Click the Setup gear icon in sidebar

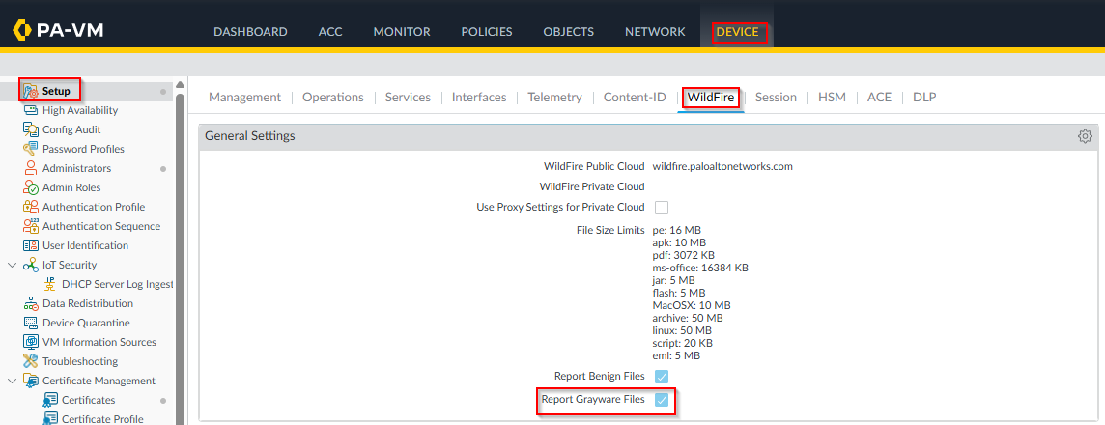30,91
